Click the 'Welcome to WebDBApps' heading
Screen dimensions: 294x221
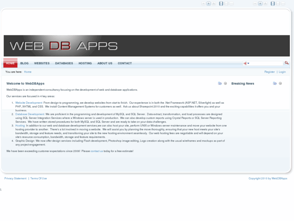(25, 84)
